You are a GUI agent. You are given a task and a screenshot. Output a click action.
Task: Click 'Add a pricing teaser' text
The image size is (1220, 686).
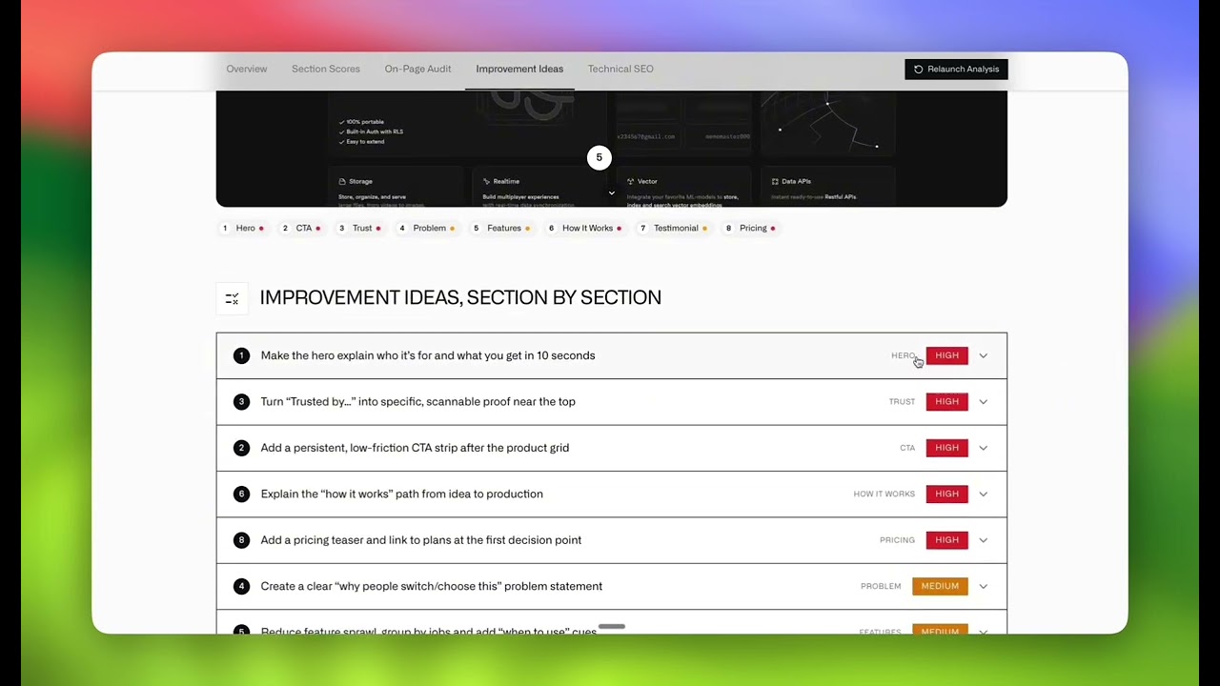(421, 540)
